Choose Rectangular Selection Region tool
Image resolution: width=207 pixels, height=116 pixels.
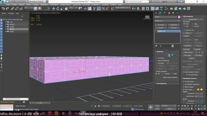click(44, 9)
